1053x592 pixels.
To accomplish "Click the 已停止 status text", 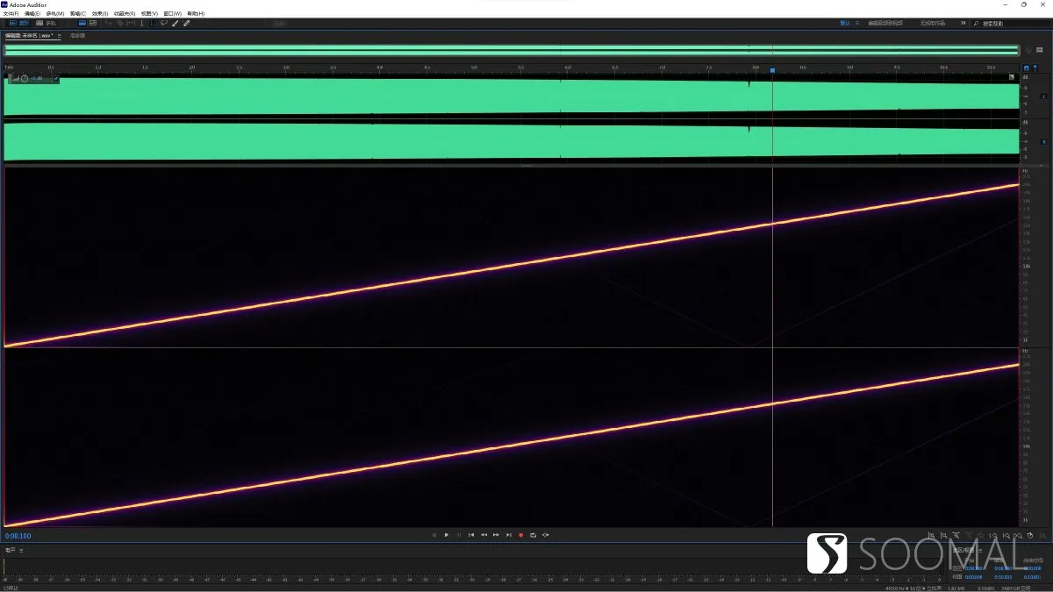I will click(x=11, y=588).
